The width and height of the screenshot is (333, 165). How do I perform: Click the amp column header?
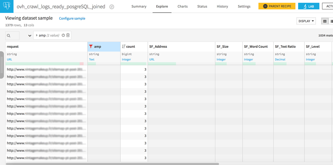pyautogui.click(x=104, y=46)
